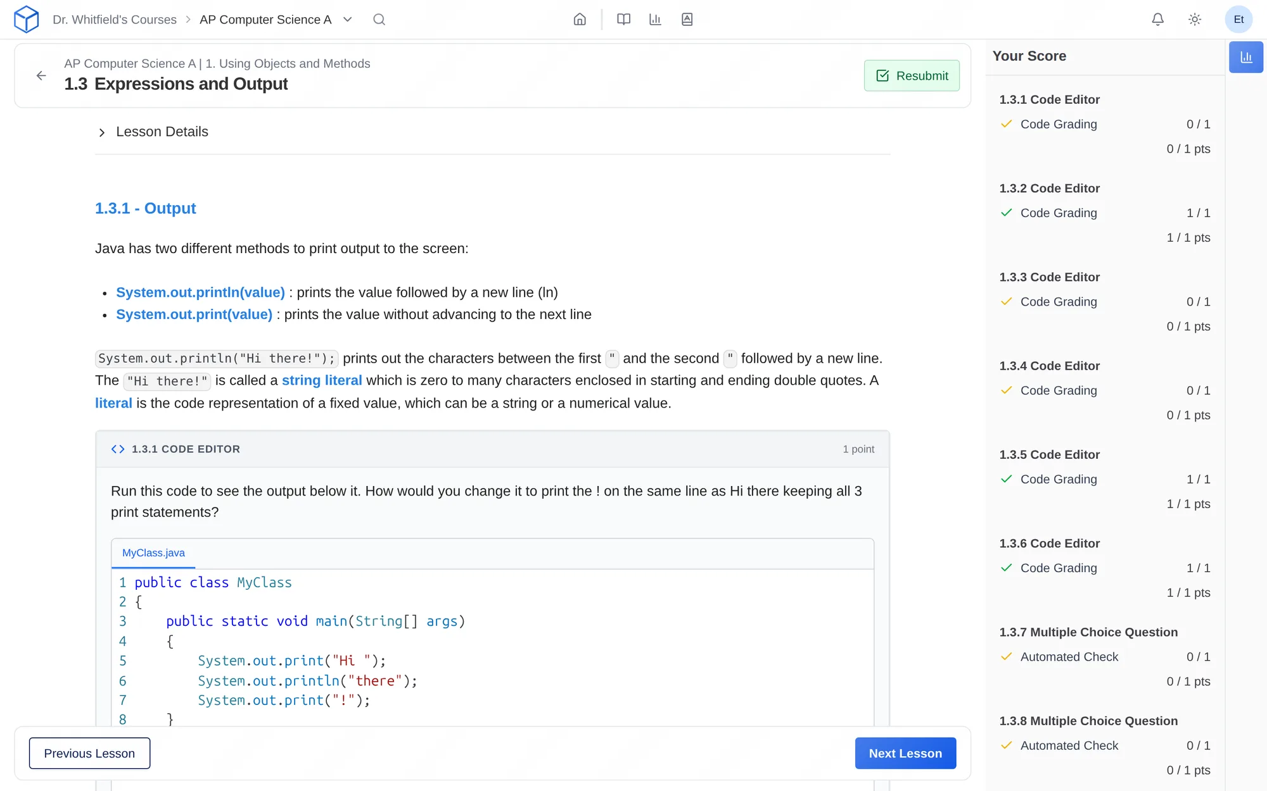Open the notifications bell
This screenshot has height=791, width=1267.
(1157, 20)
